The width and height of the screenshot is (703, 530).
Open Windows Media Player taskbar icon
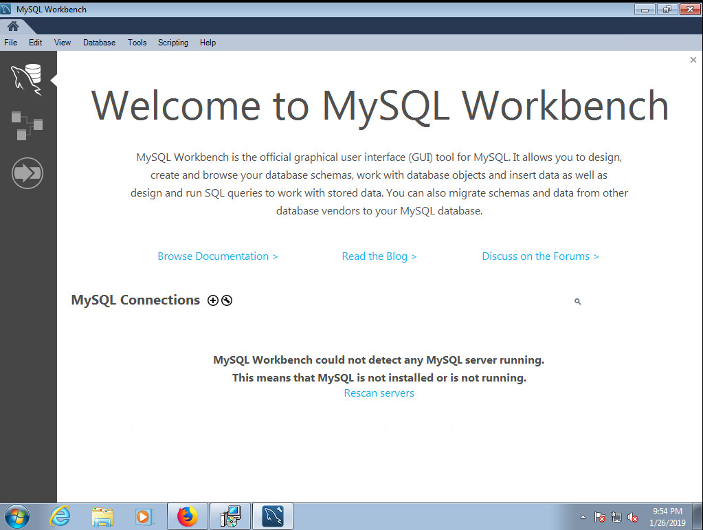[x=144, y=516]
